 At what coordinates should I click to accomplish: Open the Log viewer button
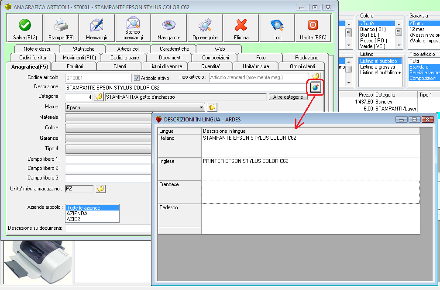pyautogui.click(x=277, y=28)
